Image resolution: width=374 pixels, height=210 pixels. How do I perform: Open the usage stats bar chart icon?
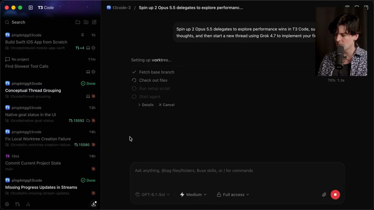coord(28,204)
